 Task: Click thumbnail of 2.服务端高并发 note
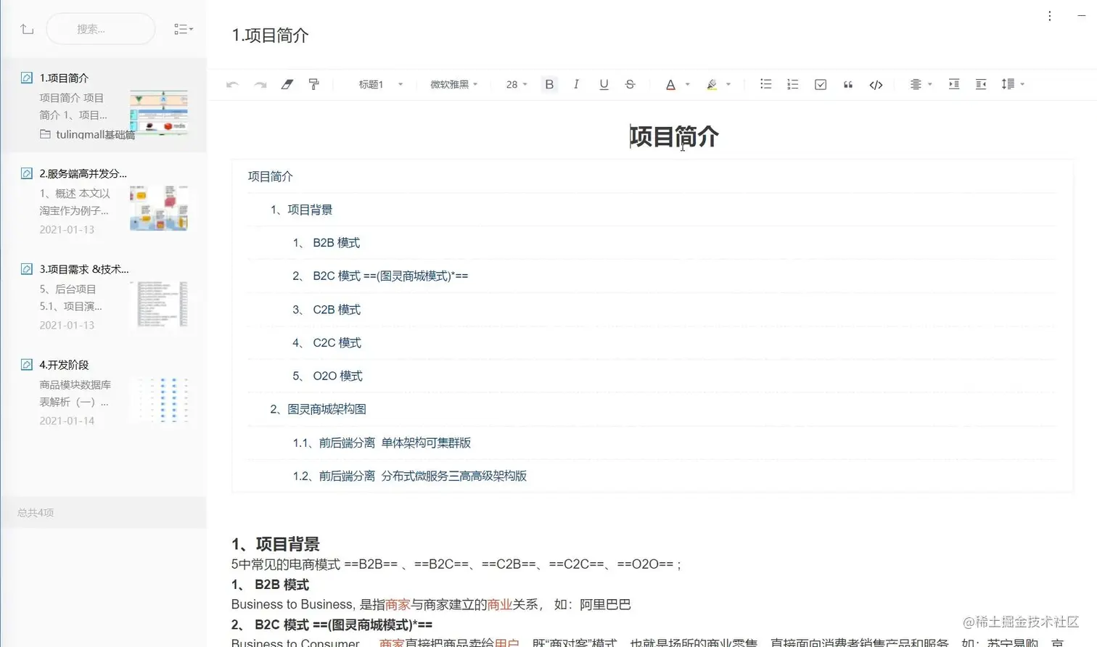coord(159,208)
